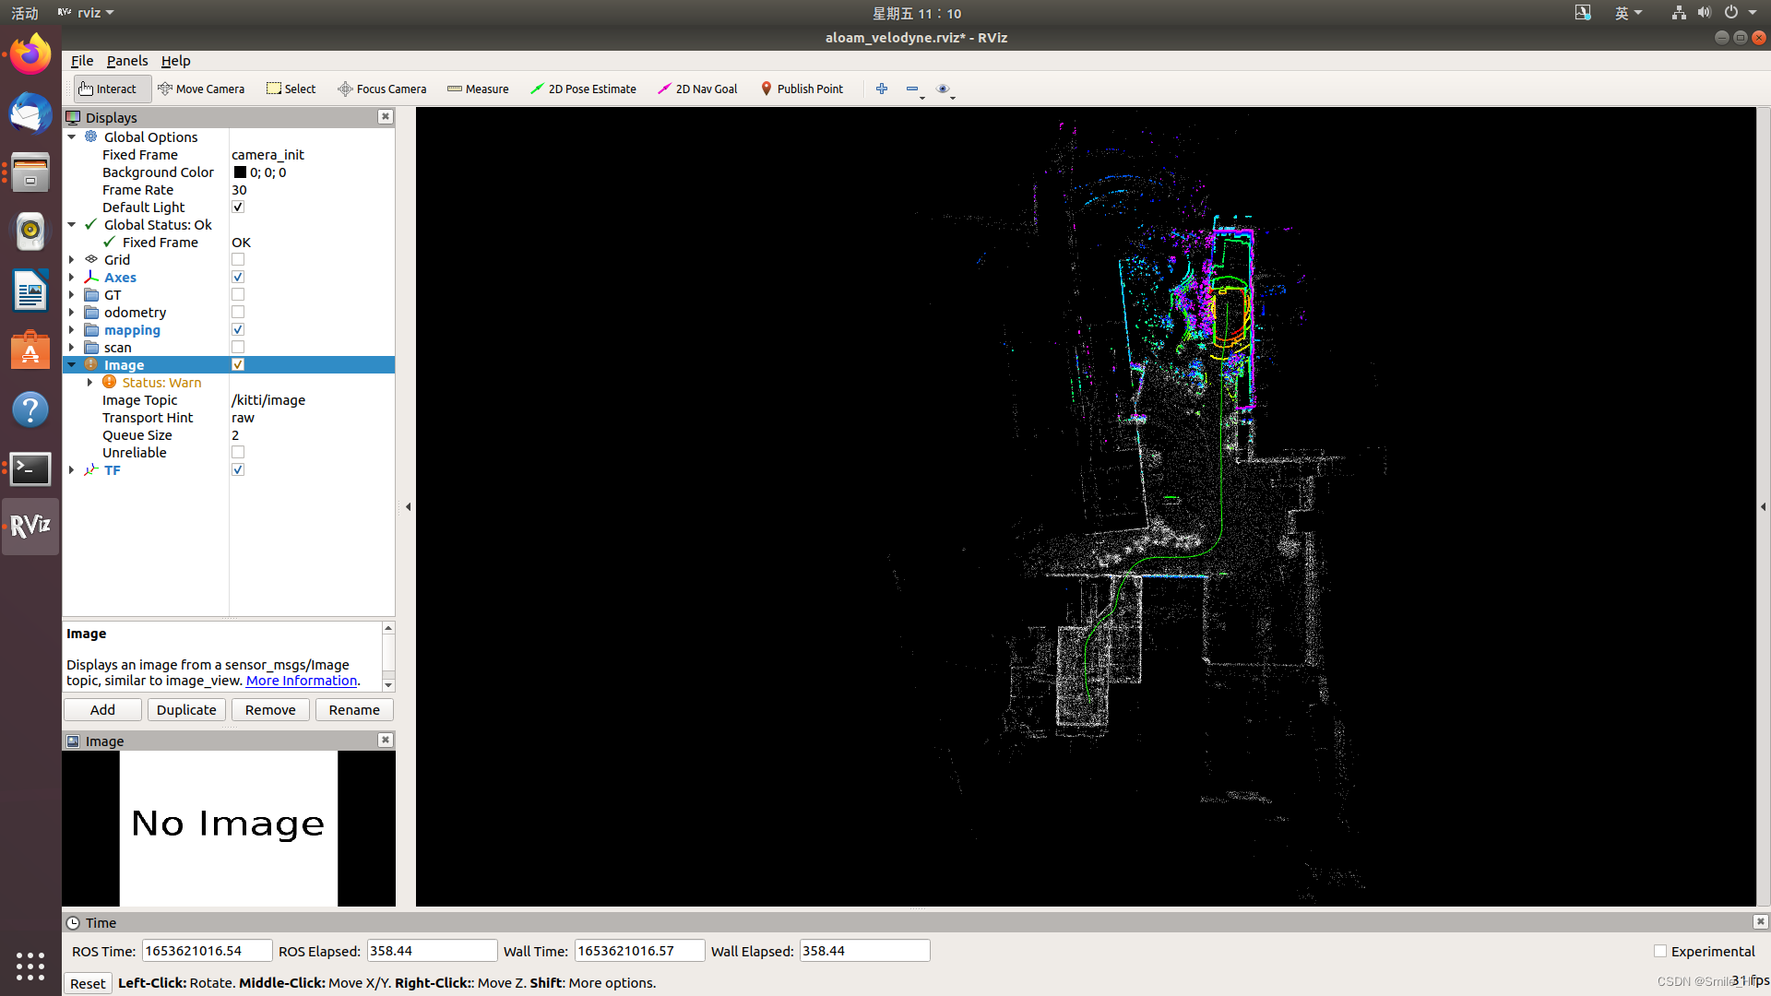Image resolution: width=1771 pixels, height=996 pixels.
Task: Select the GT folder item
Action: pyautogui.click(x=113, y=295)
